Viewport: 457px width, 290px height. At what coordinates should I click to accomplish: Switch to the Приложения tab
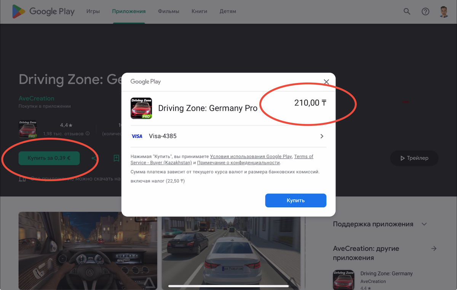pos(129,11)
